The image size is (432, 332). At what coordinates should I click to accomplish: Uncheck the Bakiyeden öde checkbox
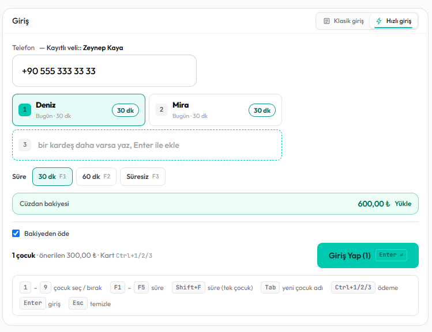16,234
